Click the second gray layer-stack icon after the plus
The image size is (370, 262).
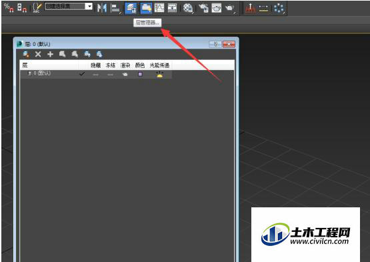coord(75,54)
